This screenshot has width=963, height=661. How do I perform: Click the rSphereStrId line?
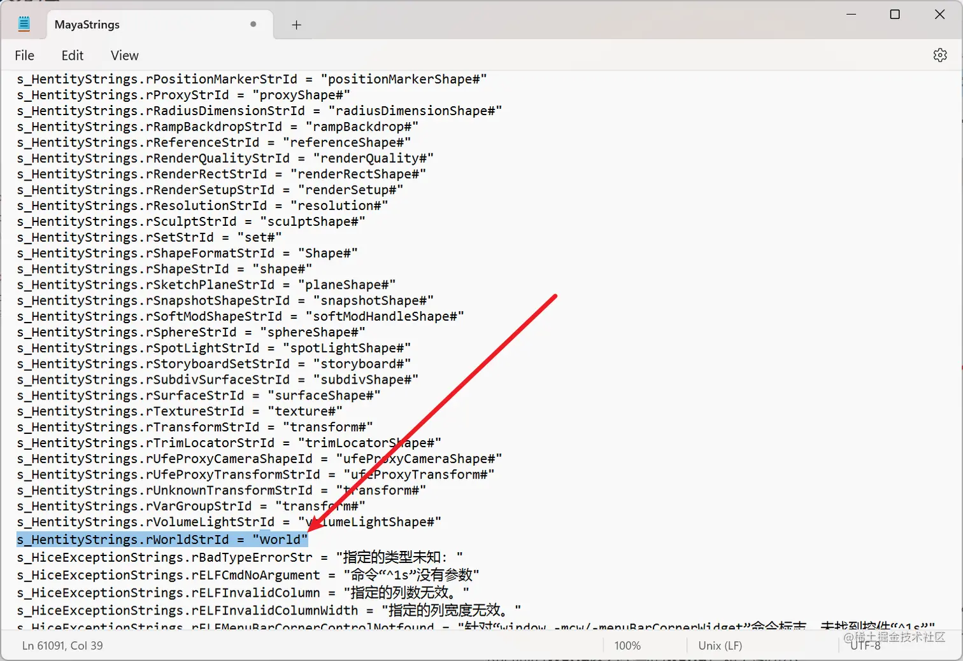191,332
